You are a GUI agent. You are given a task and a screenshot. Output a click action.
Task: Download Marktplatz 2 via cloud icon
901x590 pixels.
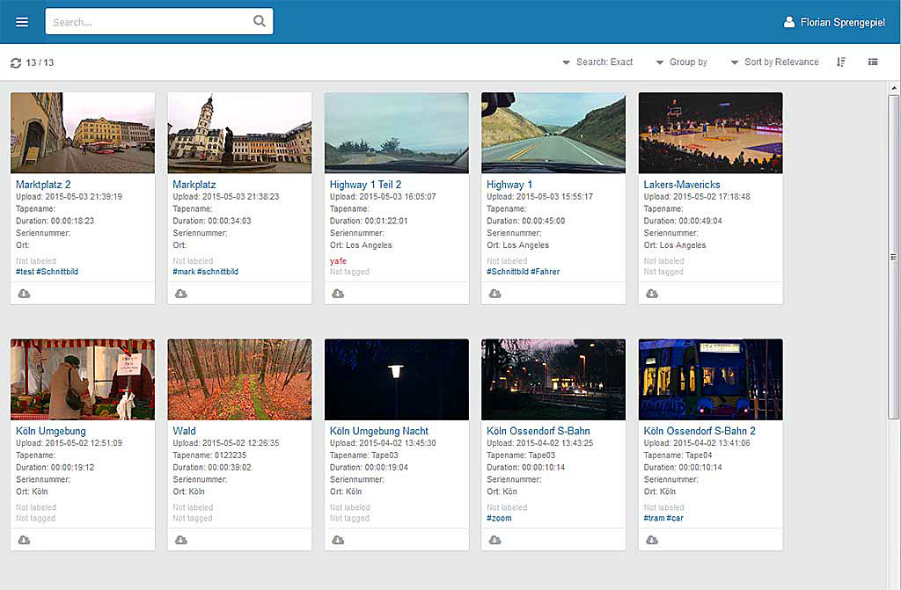[24, 294]
